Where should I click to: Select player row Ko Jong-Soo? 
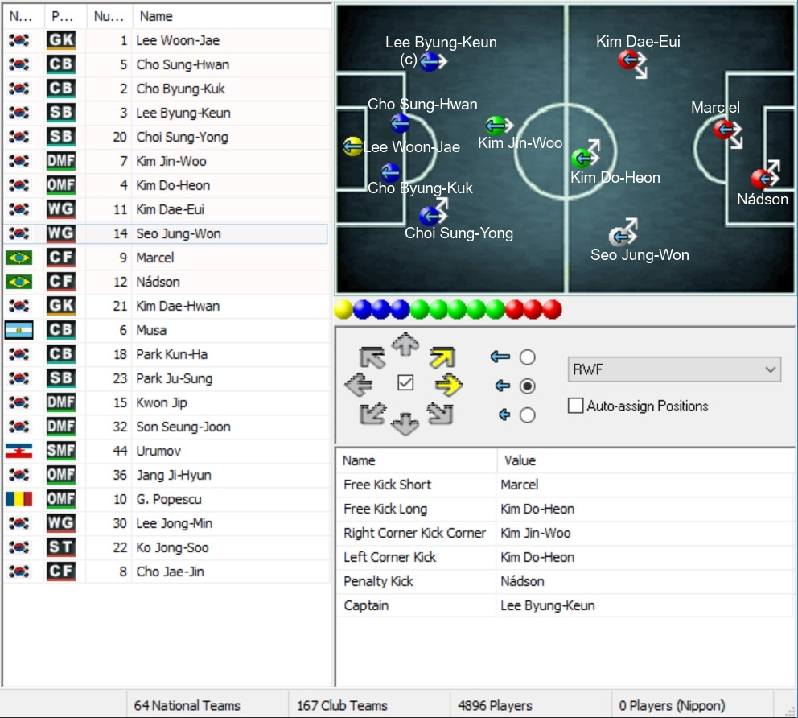click(x=166, y=547)
